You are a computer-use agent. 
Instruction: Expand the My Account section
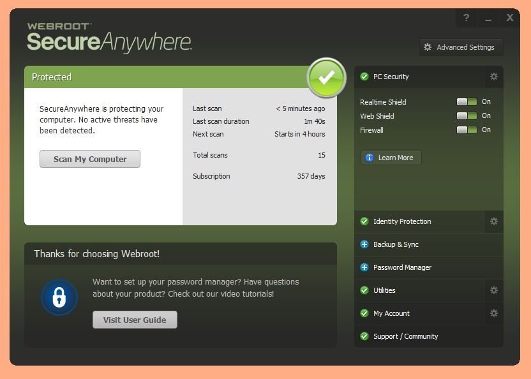[x=419, y=313]
